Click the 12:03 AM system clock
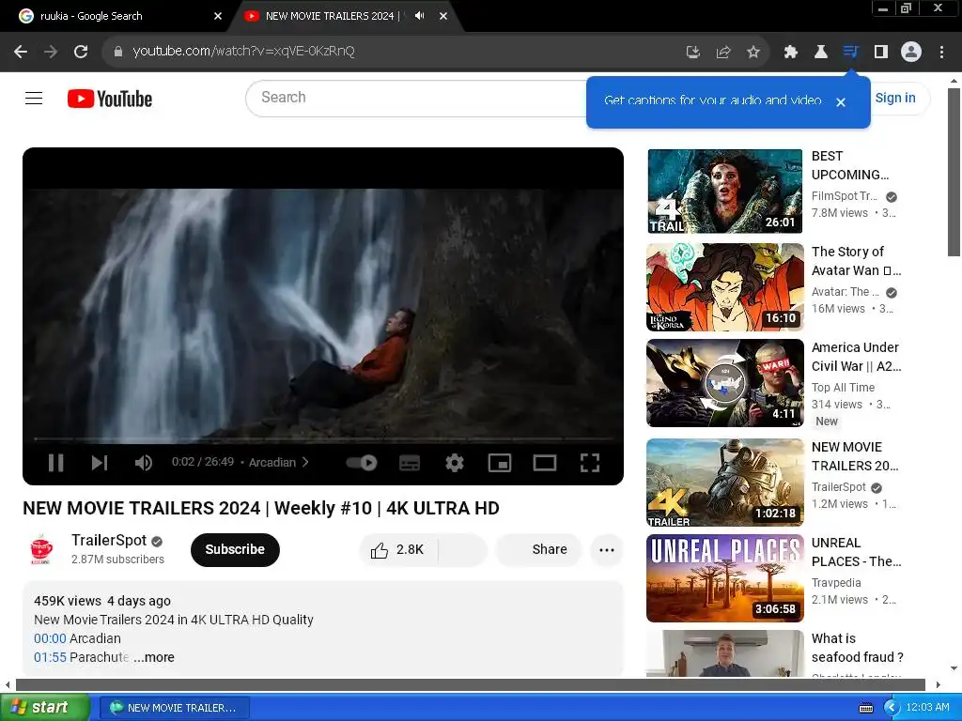Viewport: 962px width, 721px height. tap(927, 707)
